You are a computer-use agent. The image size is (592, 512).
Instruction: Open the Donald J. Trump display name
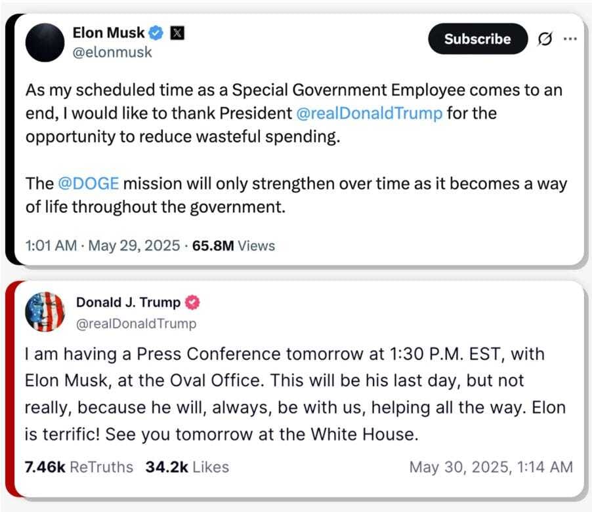(128, 302)
